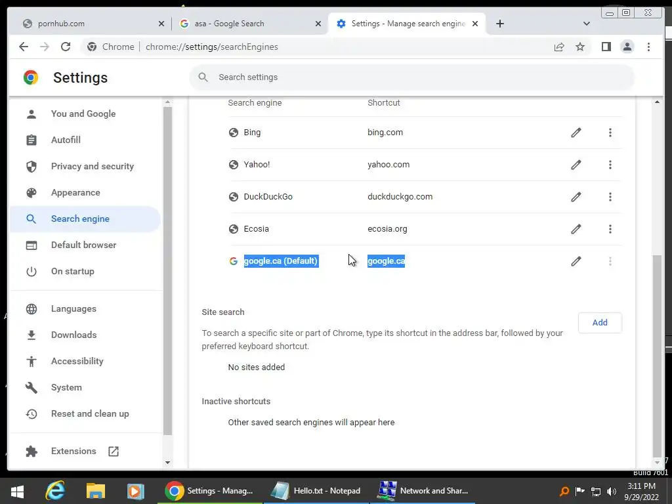This screenshot has height=504, width=672.
Task: Switch to Network and Sharing window
Action: [423, 491]
